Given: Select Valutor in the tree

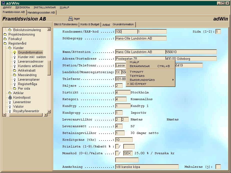Looking at the screenshot, I should click(19, 107).
